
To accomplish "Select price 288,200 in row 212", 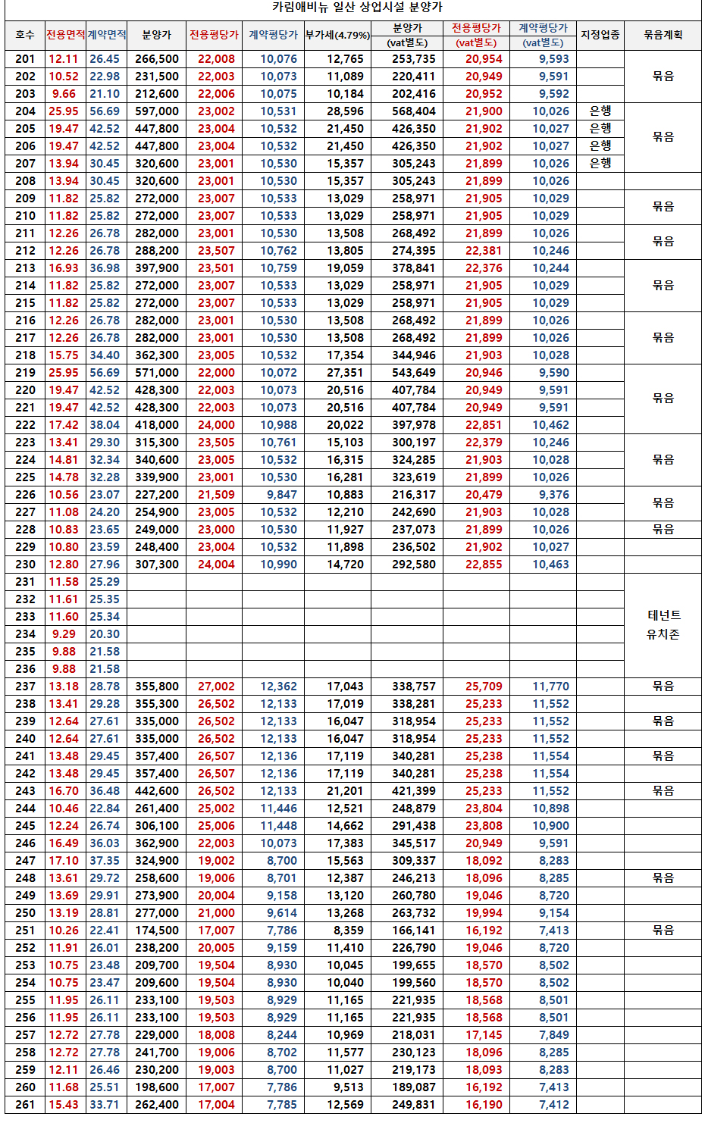I will coord(157,251).
